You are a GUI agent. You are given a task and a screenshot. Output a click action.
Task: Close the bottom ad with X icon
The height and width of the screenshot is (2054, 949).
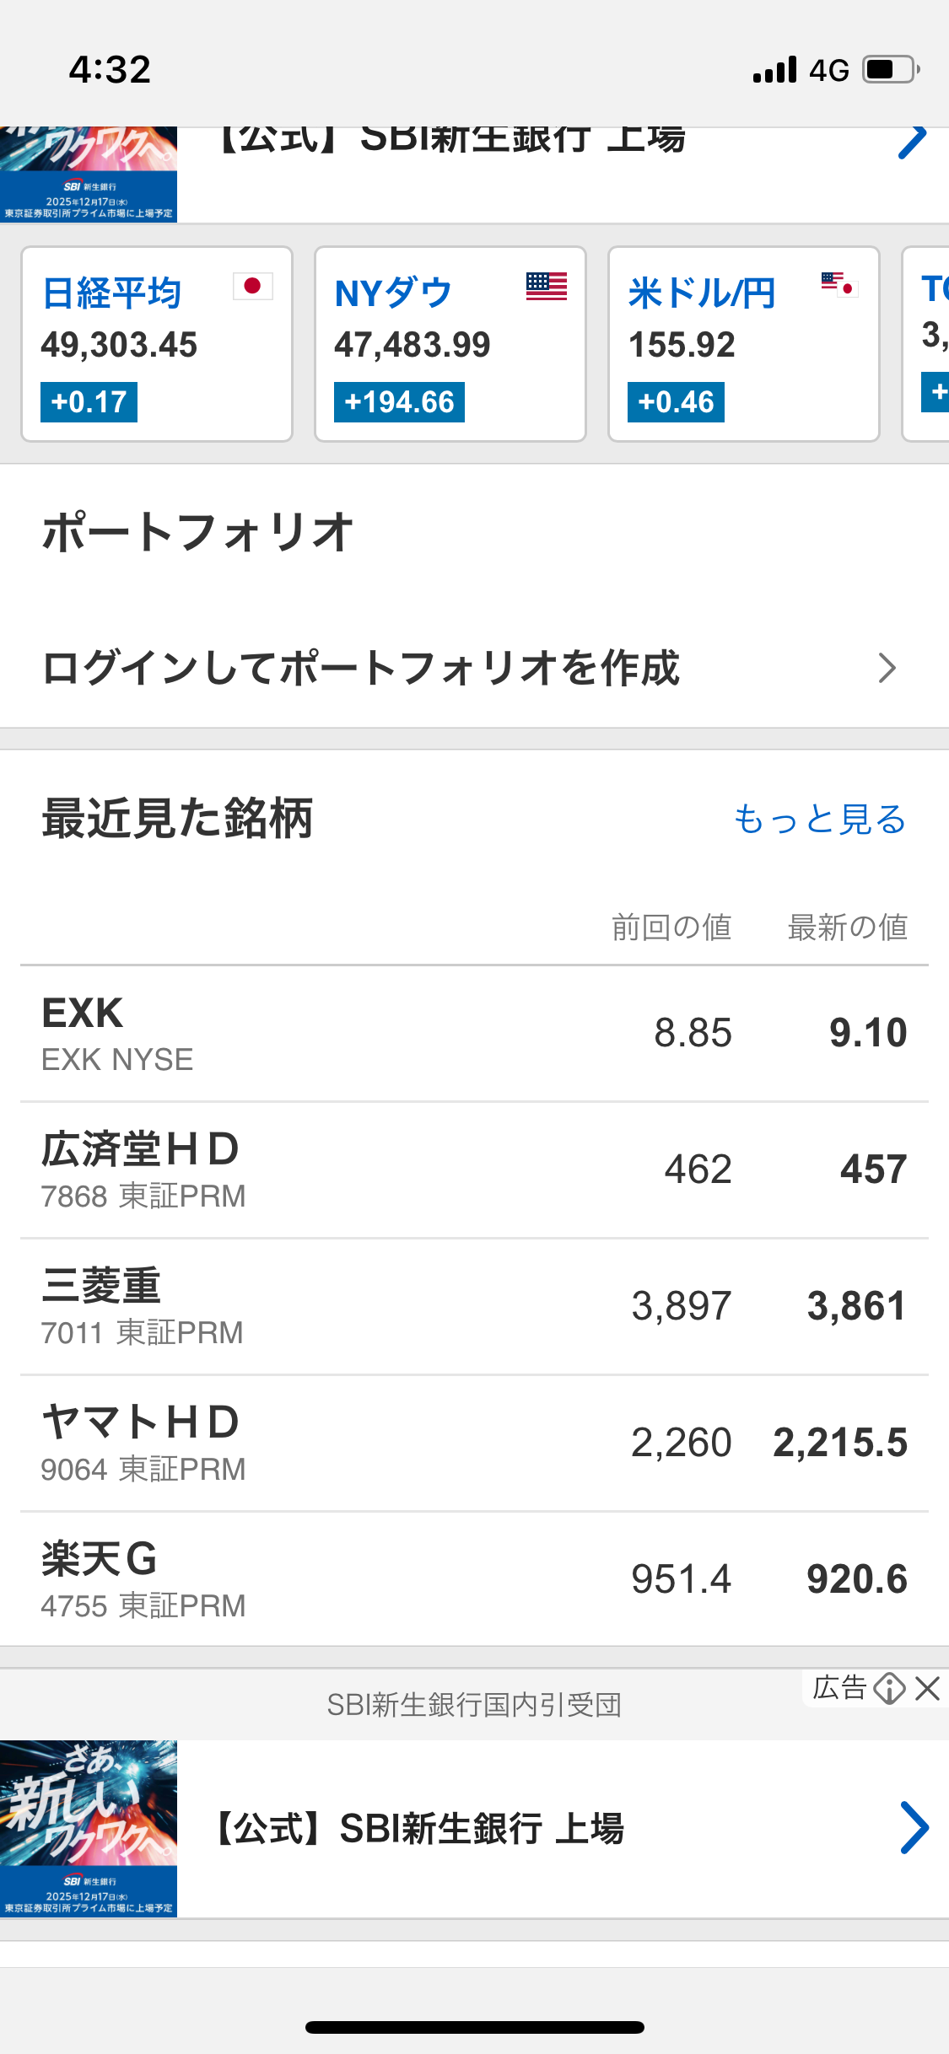point(927,1688)
